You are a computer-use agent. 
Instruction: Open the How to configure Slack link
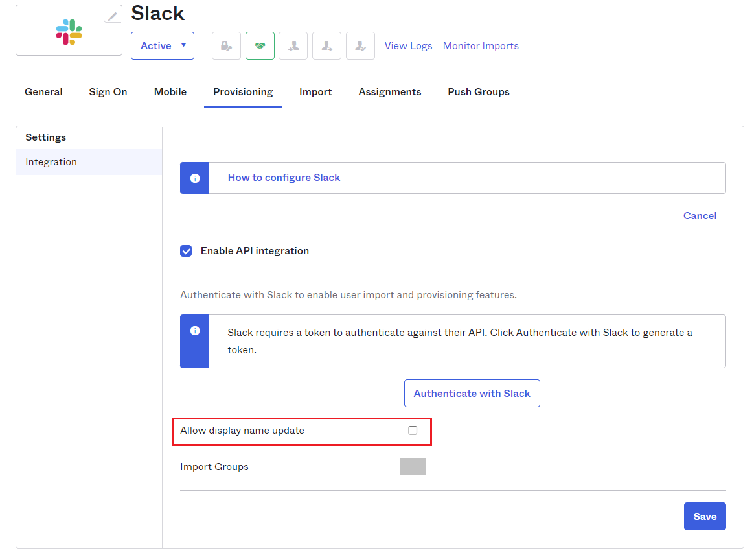pyautogui.click(x=284, y=178)
